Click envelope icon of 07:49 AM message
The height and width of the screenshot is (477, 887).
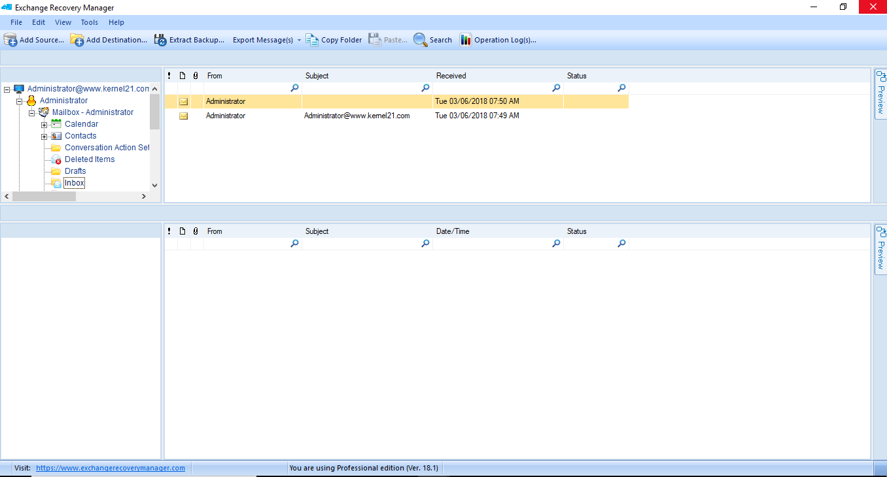[184, 116]
